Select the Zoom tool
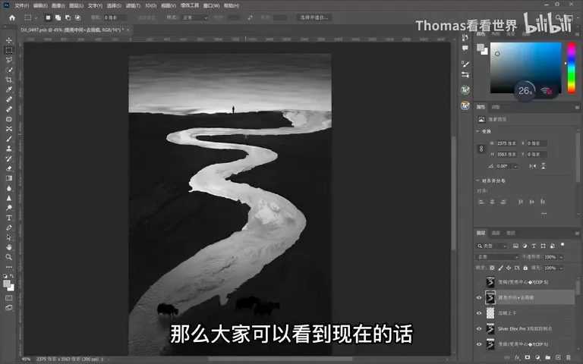 pyautogui.click(x=9, y=257)
